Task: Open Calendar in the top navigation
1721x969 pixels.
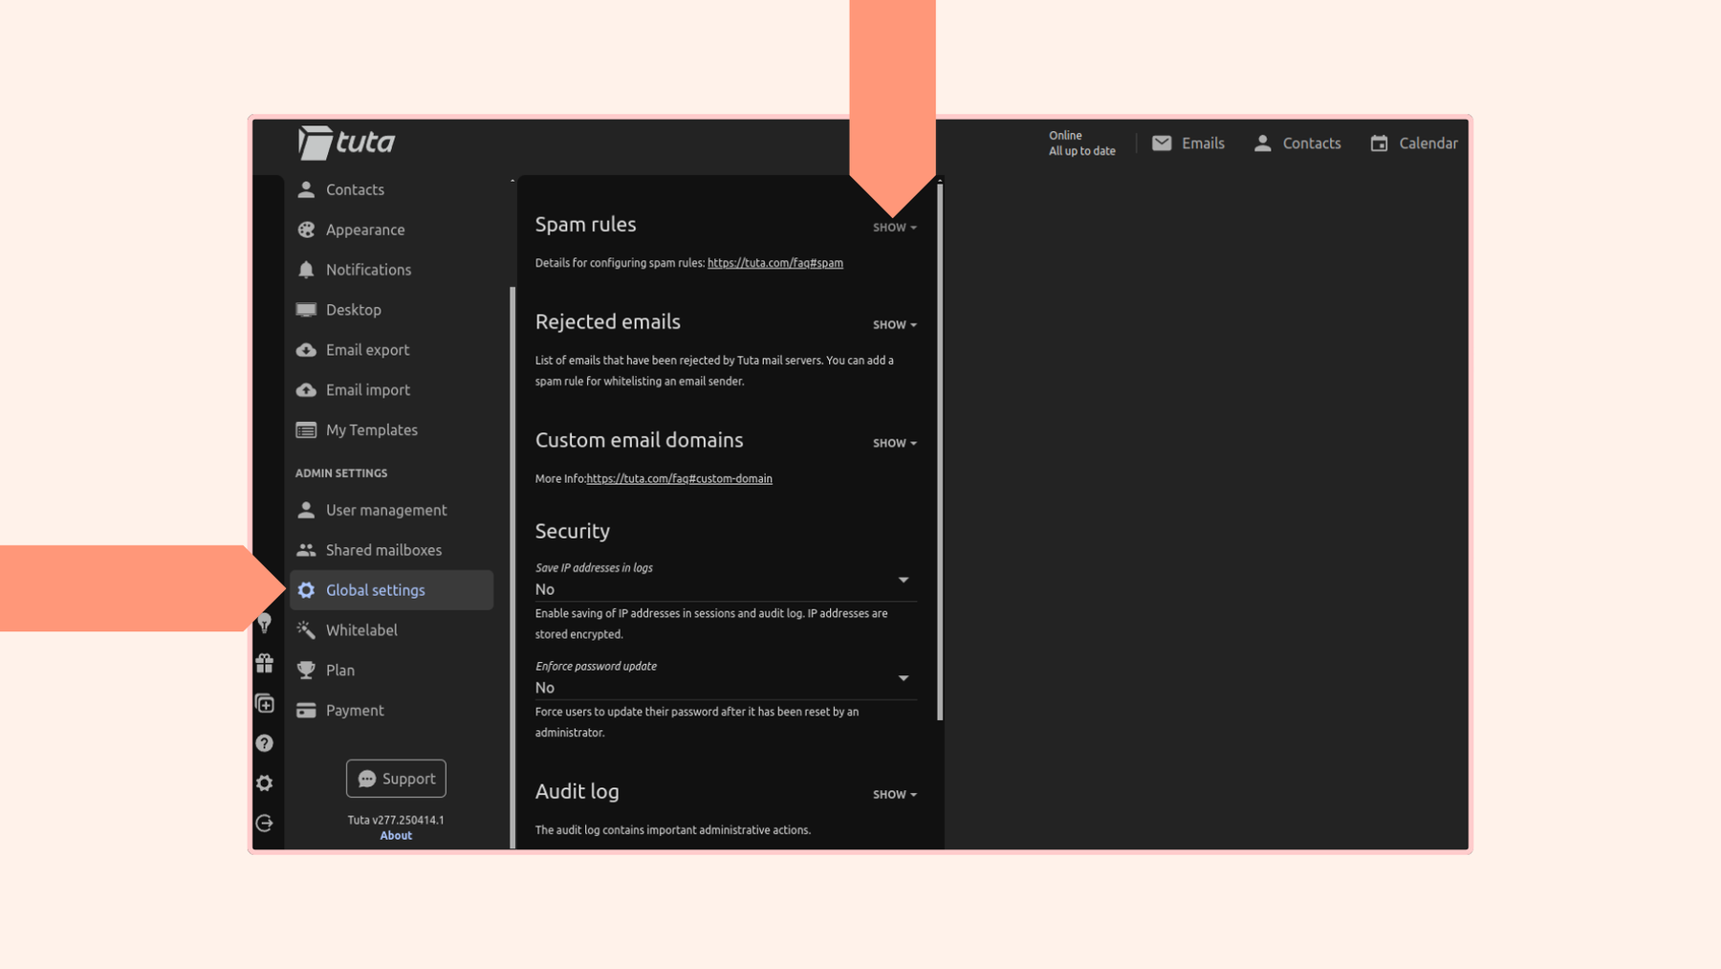Action: coord(1413,143)
